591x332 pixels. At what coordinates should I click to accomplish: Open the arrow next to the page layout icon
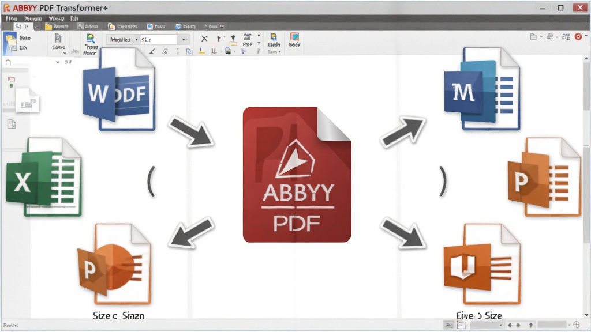click(541, 37)
